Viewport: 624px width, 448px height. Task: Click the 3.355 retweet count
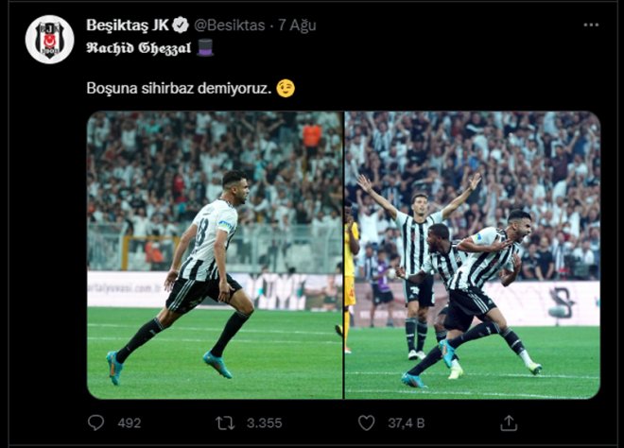263,423
